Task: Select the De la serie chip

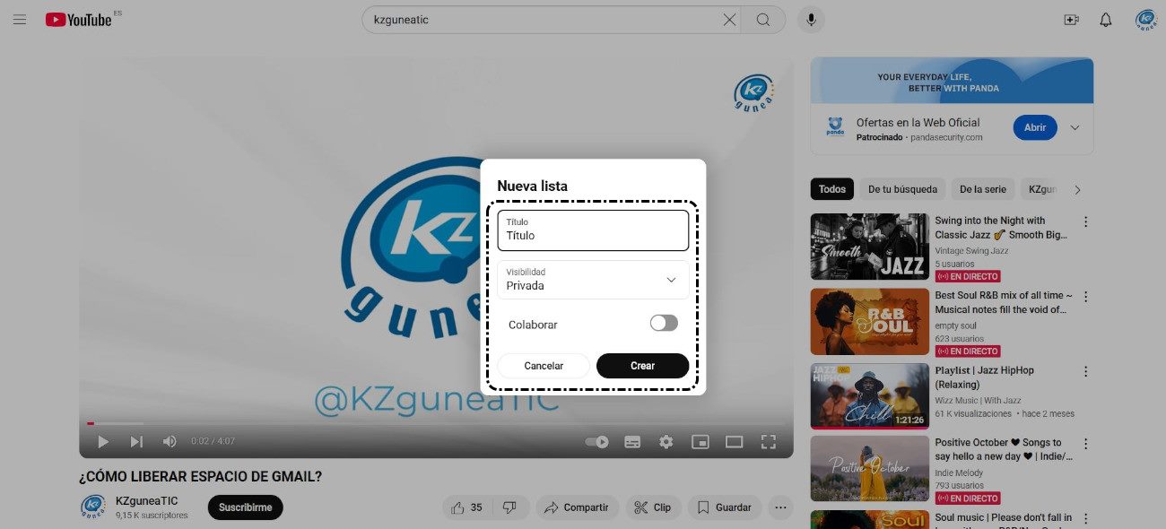Action: point(983,189)
